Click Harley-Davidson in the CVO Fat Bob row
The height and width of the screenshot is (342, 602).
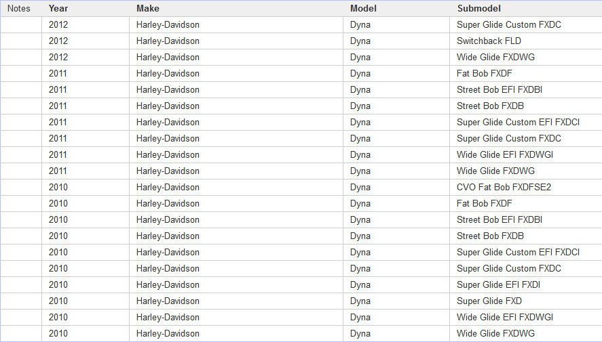point(168,187)
